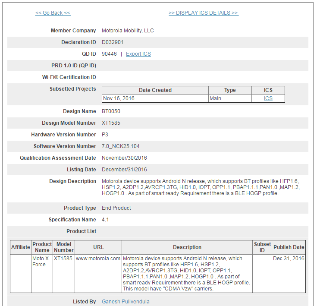The width and height of the screenshot is (317, 306).
Task: Click the 'Date Created' column header
Action: click(x=155, y=90)
